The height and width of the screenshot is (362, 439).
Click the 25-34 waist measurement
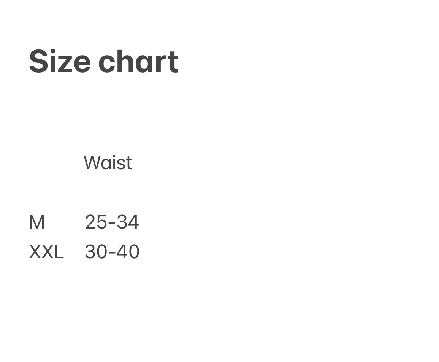pos(112,222)
